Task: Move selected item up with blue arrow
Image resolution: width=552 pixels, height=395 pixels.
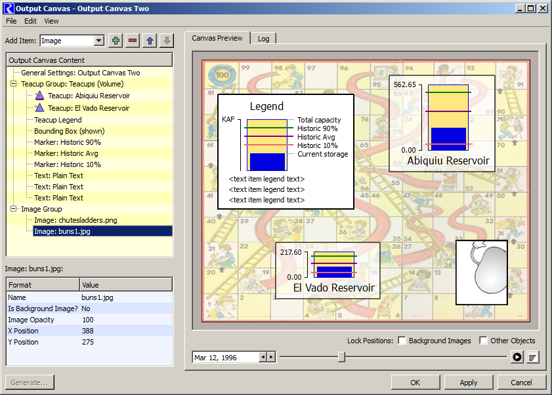Action: (x=150, y=41)
